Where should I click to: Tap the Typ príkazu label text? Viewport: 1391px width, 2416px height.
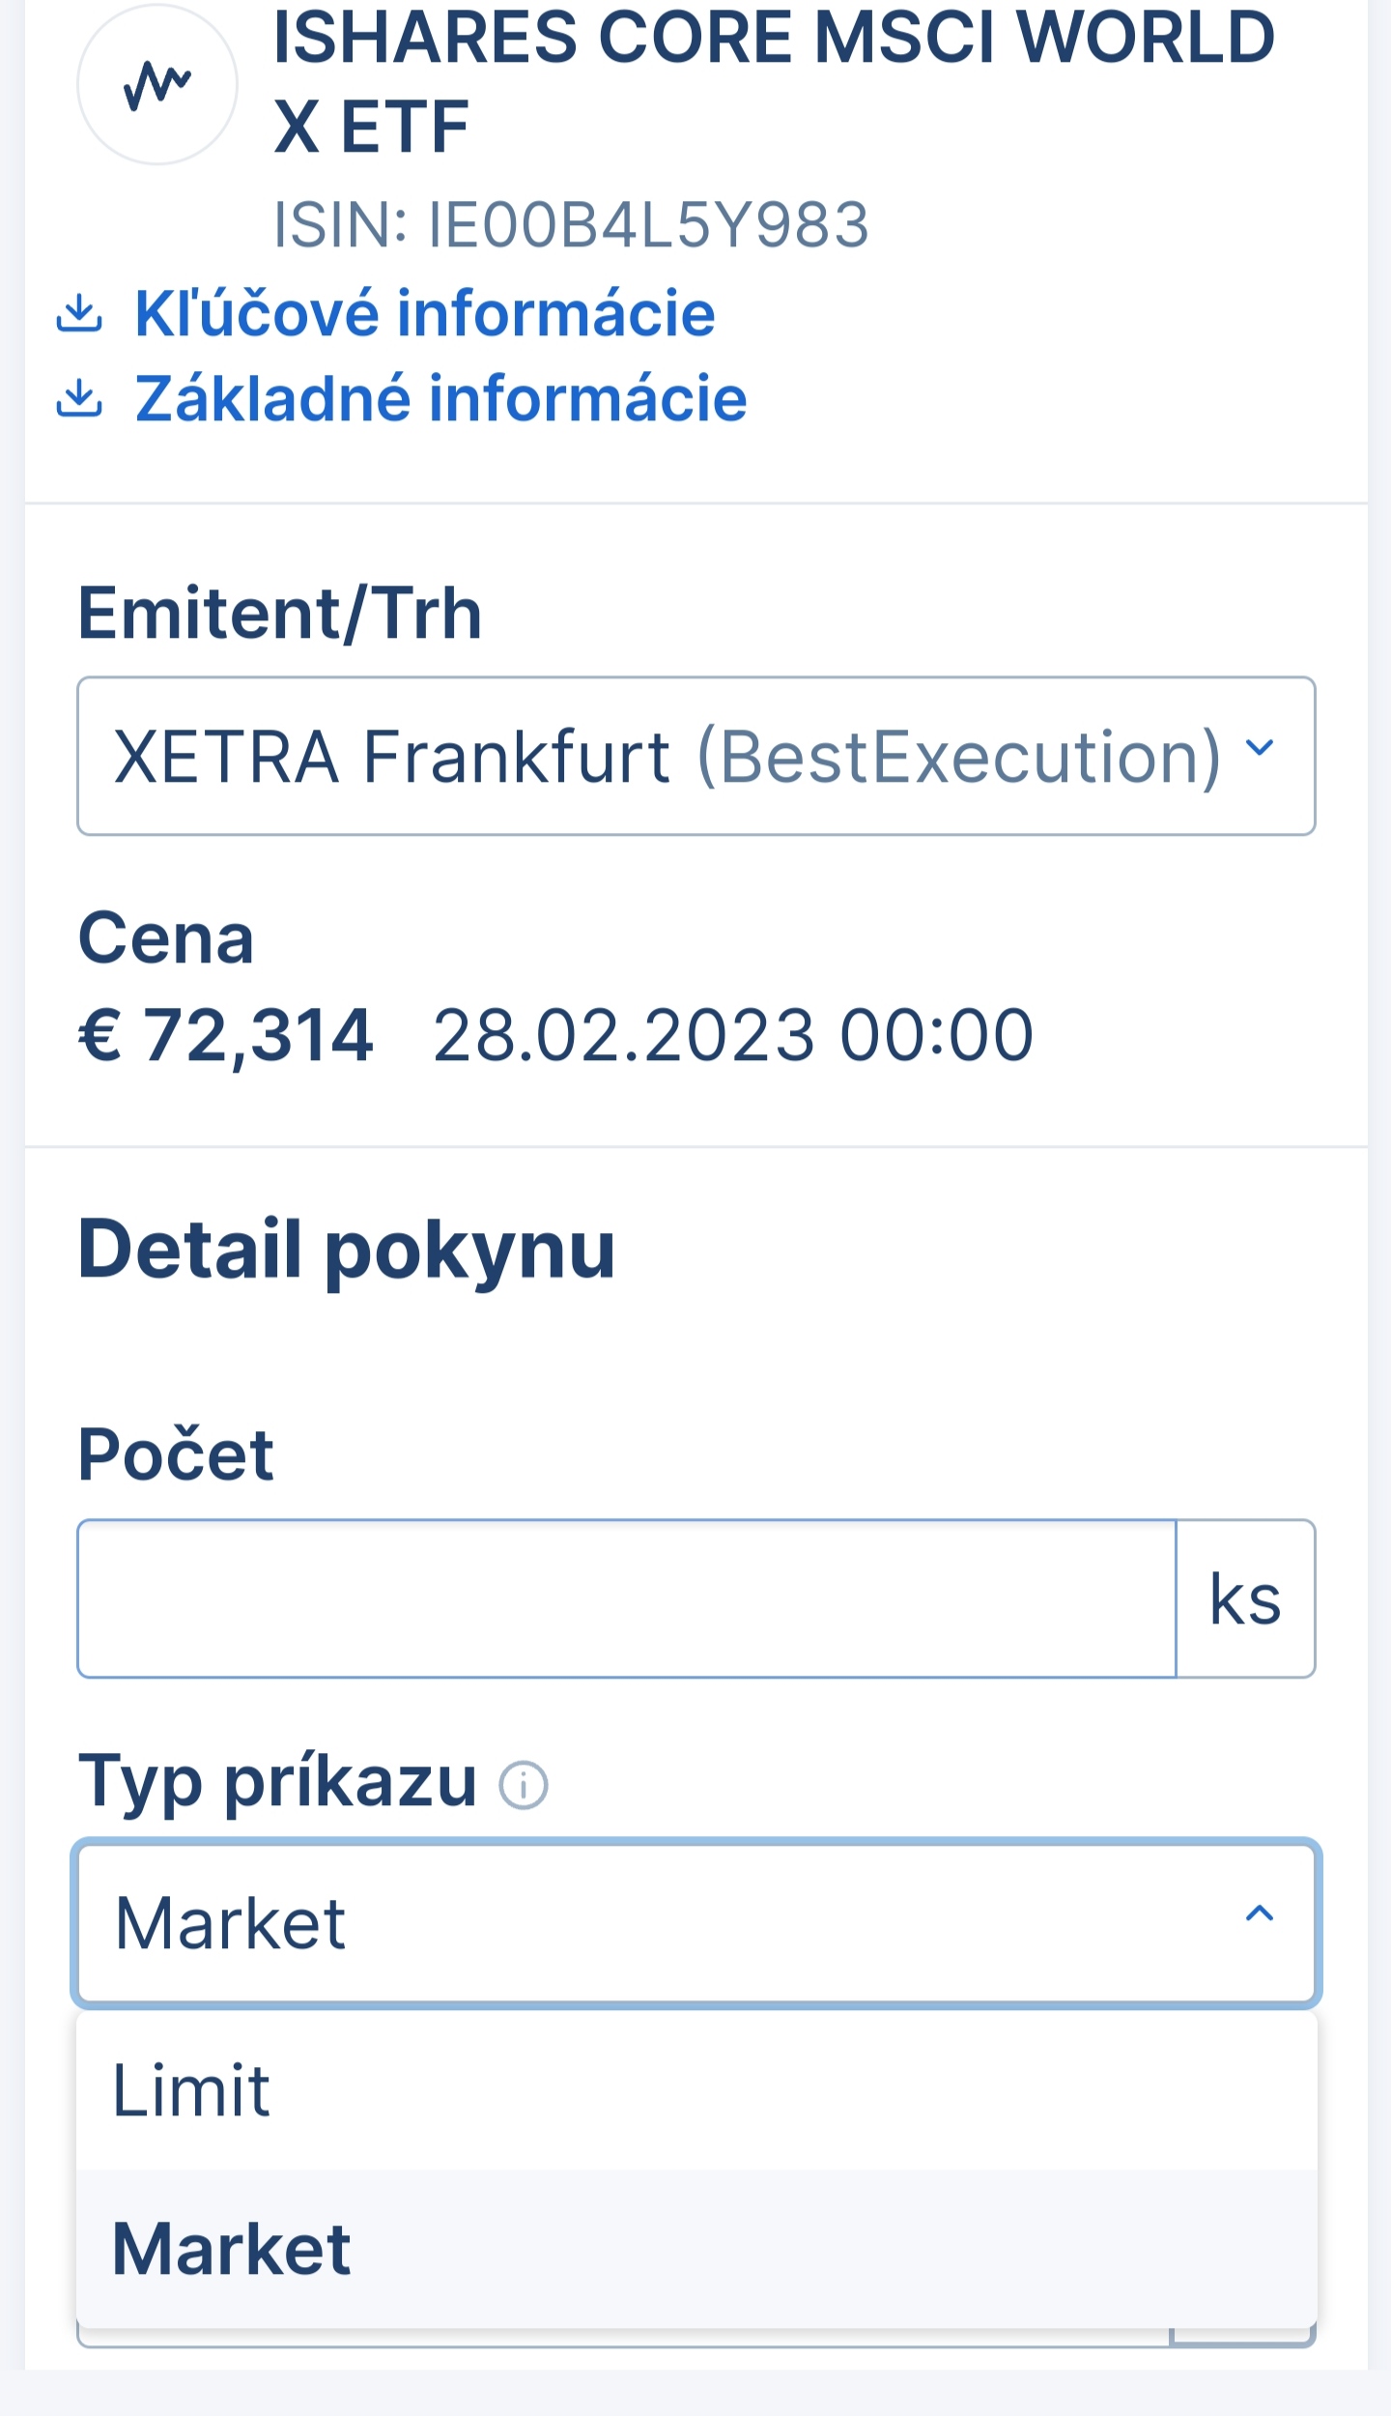278,1784
